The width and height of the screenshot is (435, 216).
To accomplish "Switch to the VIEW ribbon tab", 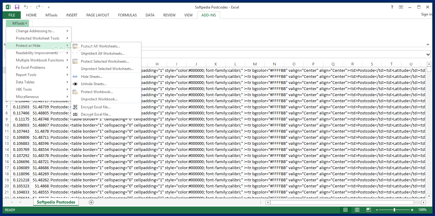I will click(x=188, y=15).
